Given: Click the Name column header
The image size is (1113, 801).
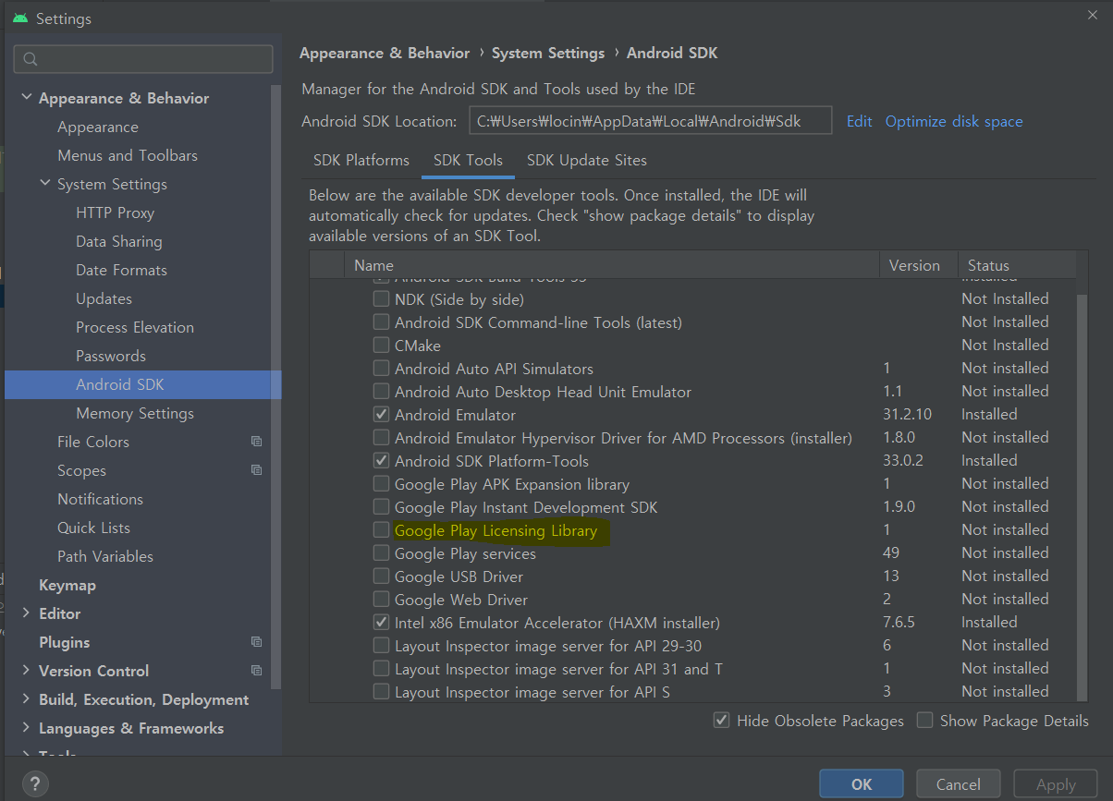Looking at the screenshot, I should coord(611,265).
